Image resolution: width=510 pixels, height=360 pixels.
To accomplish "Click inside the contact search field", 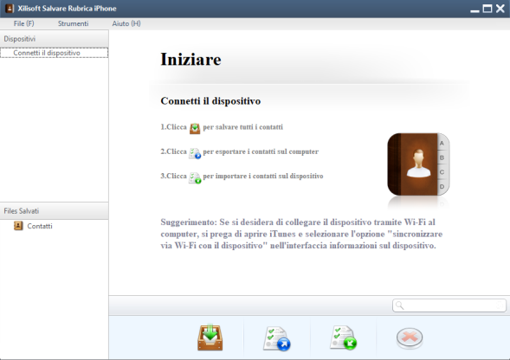I will 449,305.
